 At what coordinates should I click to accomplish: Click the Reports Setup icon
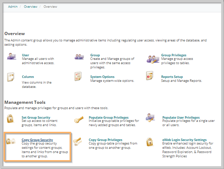click(x=149, y=75)
